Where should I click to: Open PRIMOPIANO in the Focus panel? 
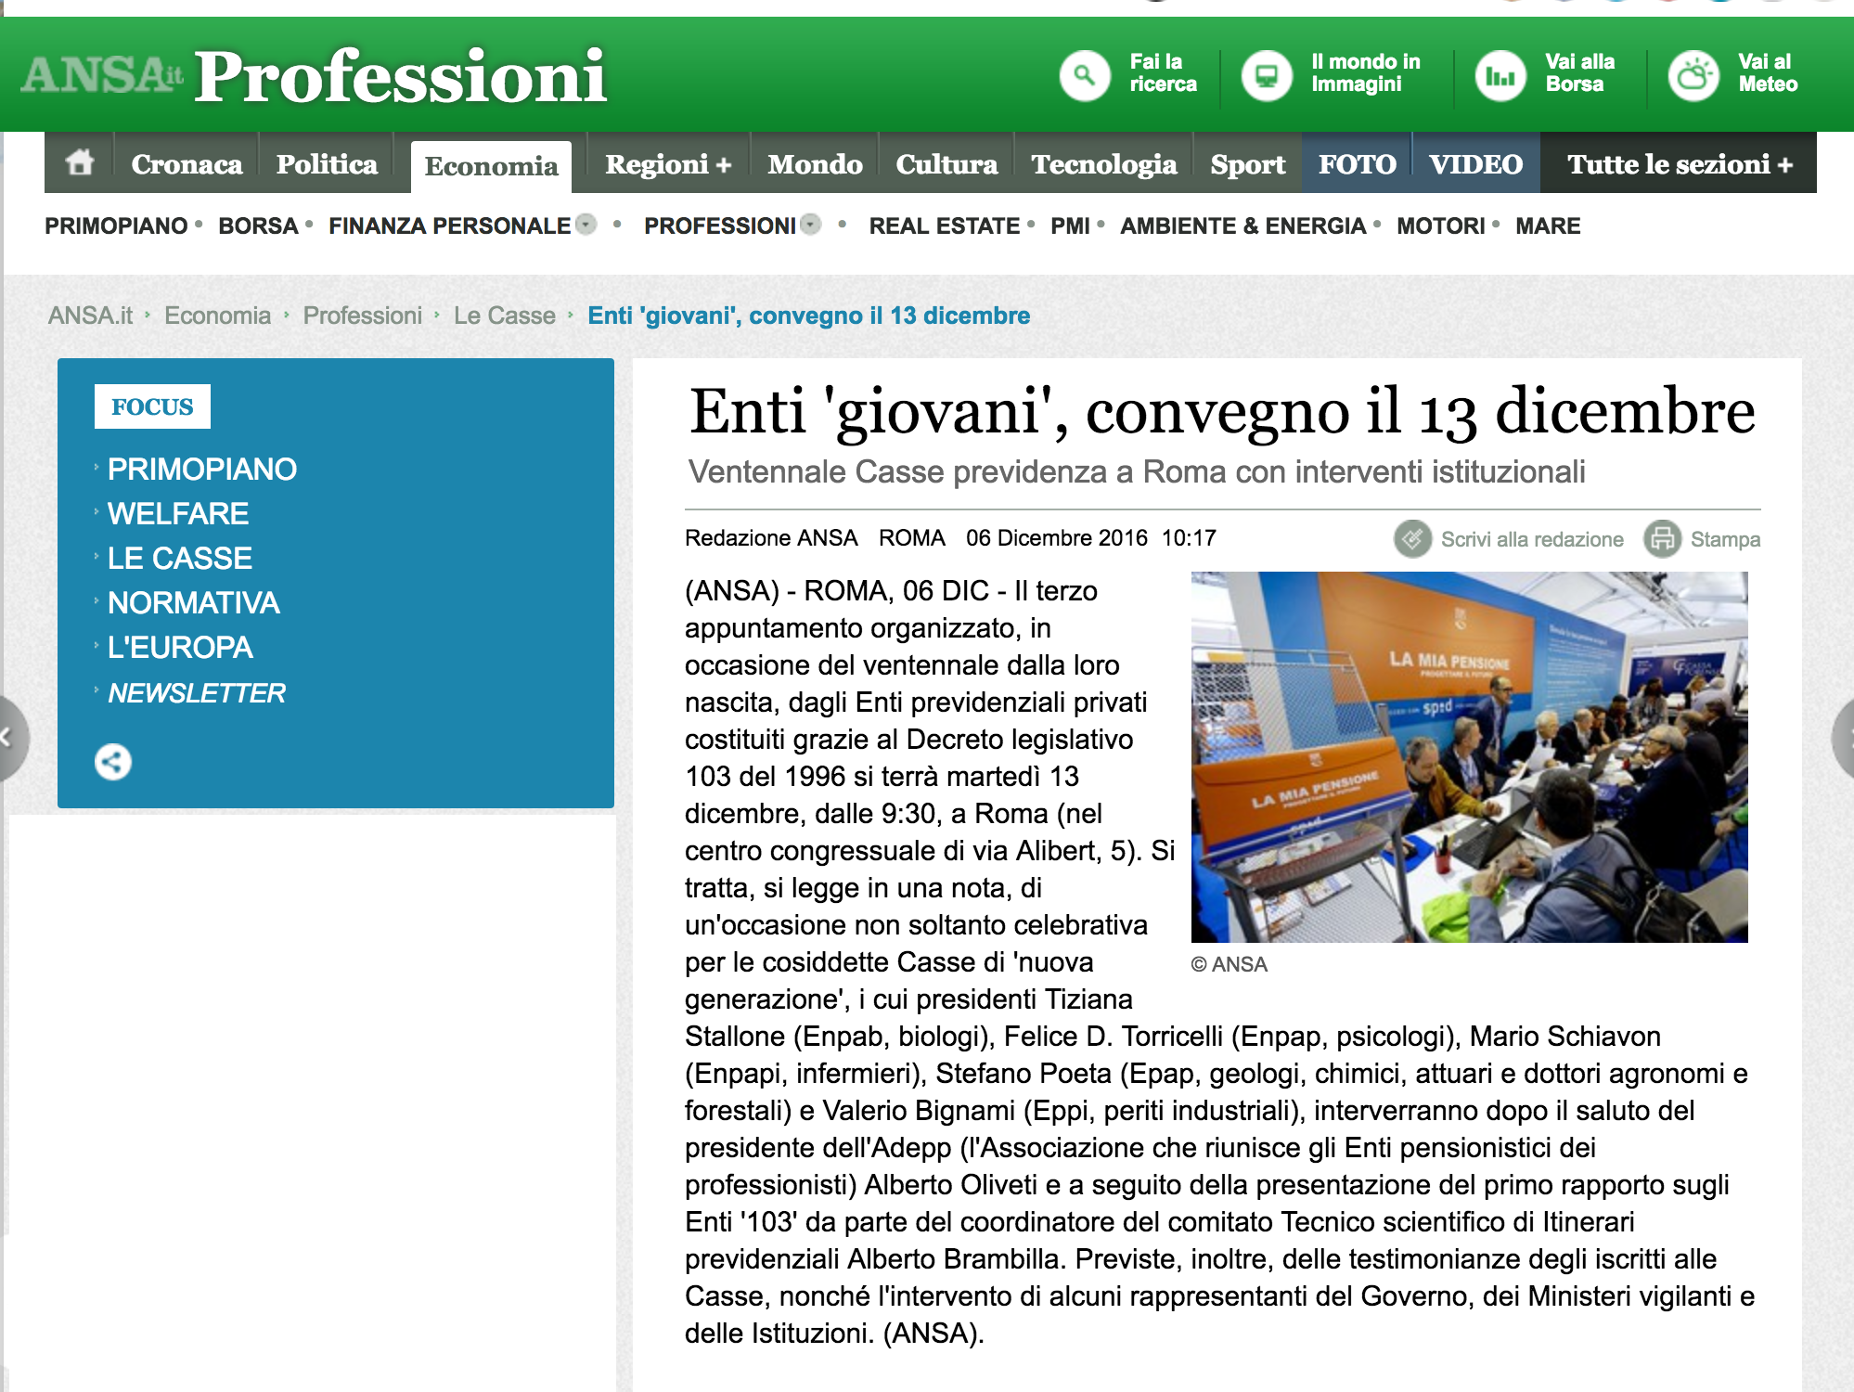[x=201, y=469]
